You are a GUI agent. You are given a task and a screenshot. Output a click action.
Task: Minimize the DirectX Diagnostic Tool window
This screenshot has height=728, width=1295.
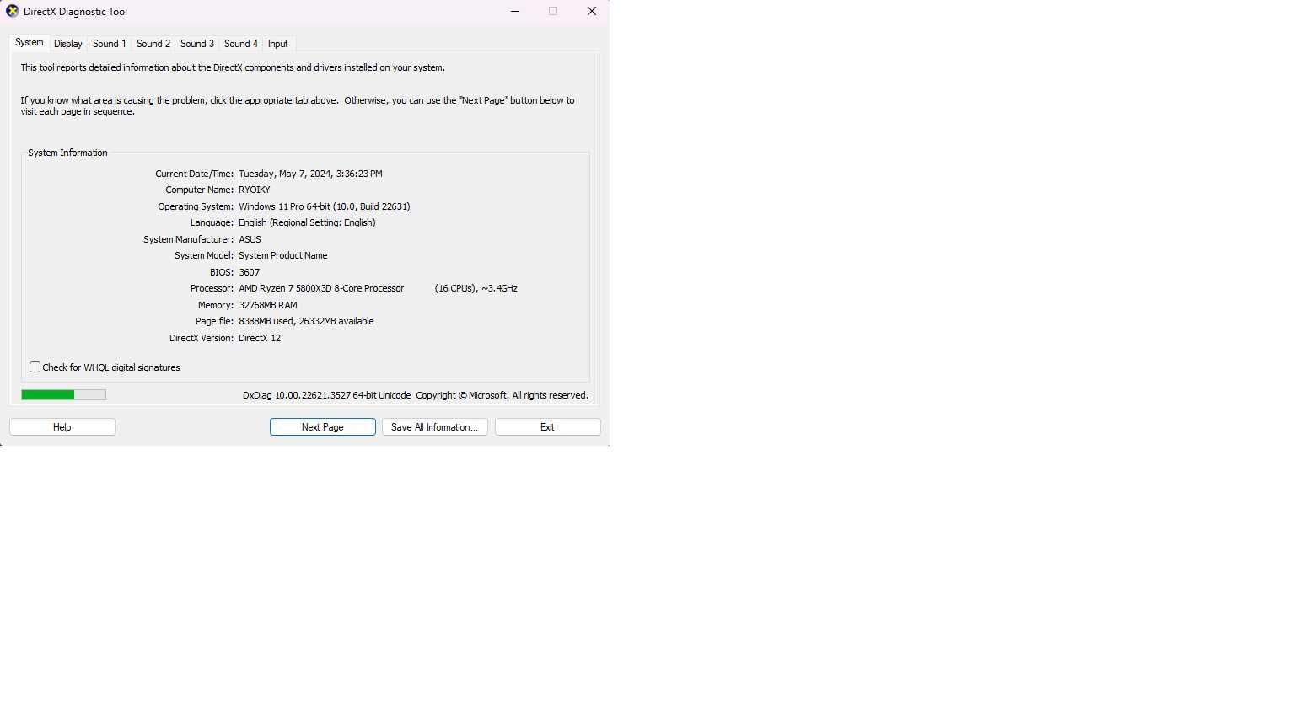coord(515,12)
